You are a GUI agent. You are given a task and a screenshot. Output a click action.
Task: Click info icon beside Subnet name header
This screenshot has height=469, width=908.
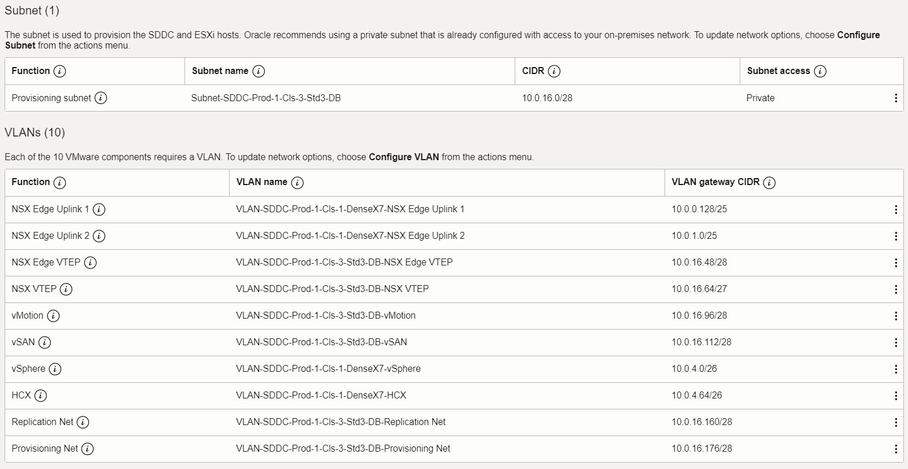(259, 71)
